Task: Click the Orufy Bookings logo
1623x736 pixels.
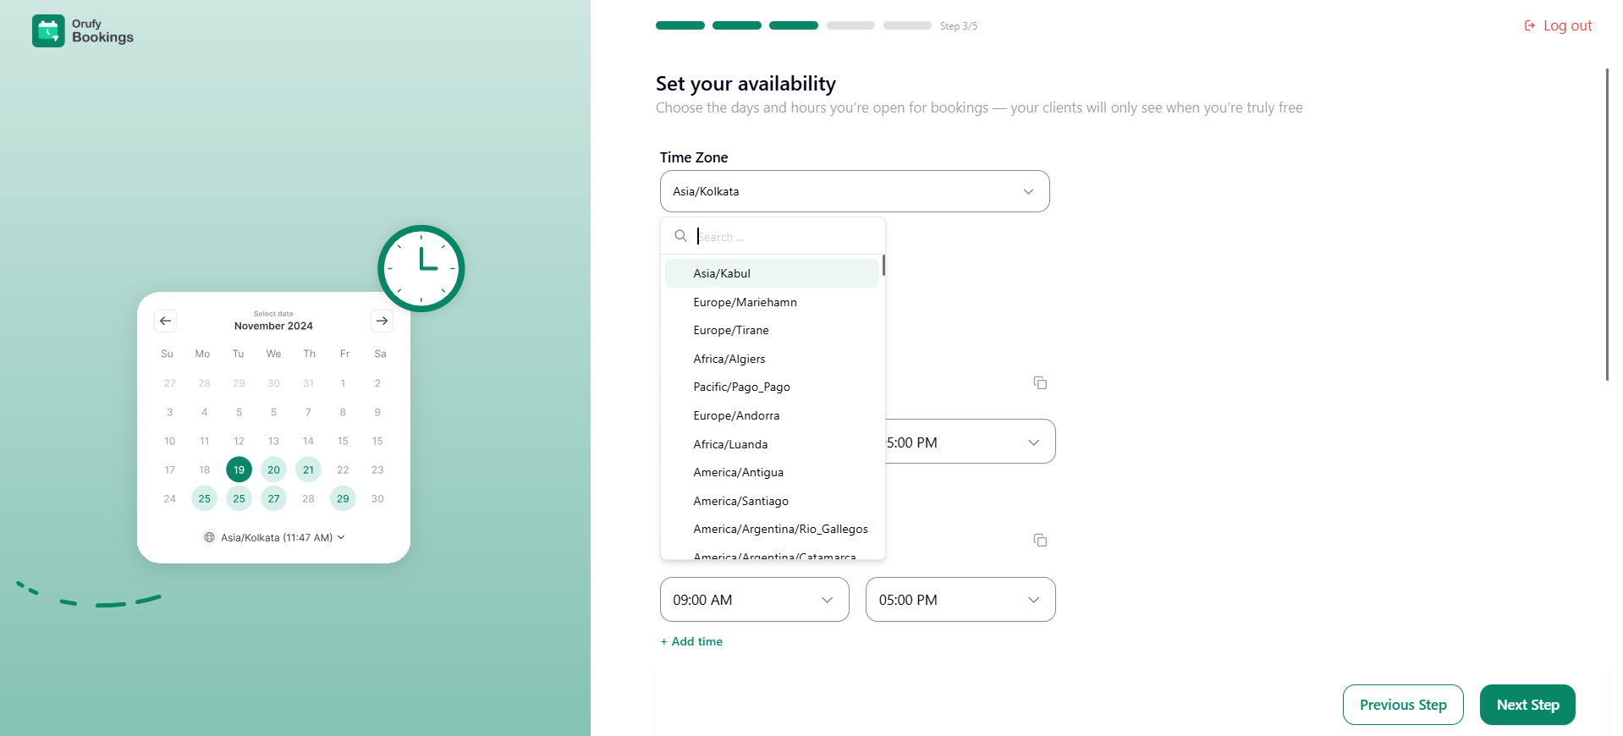Action: 82,30
